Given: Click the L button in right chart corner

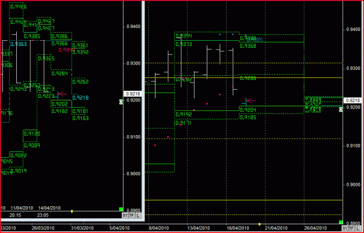Looking at the screenshot, I should [x=358, y=228].
